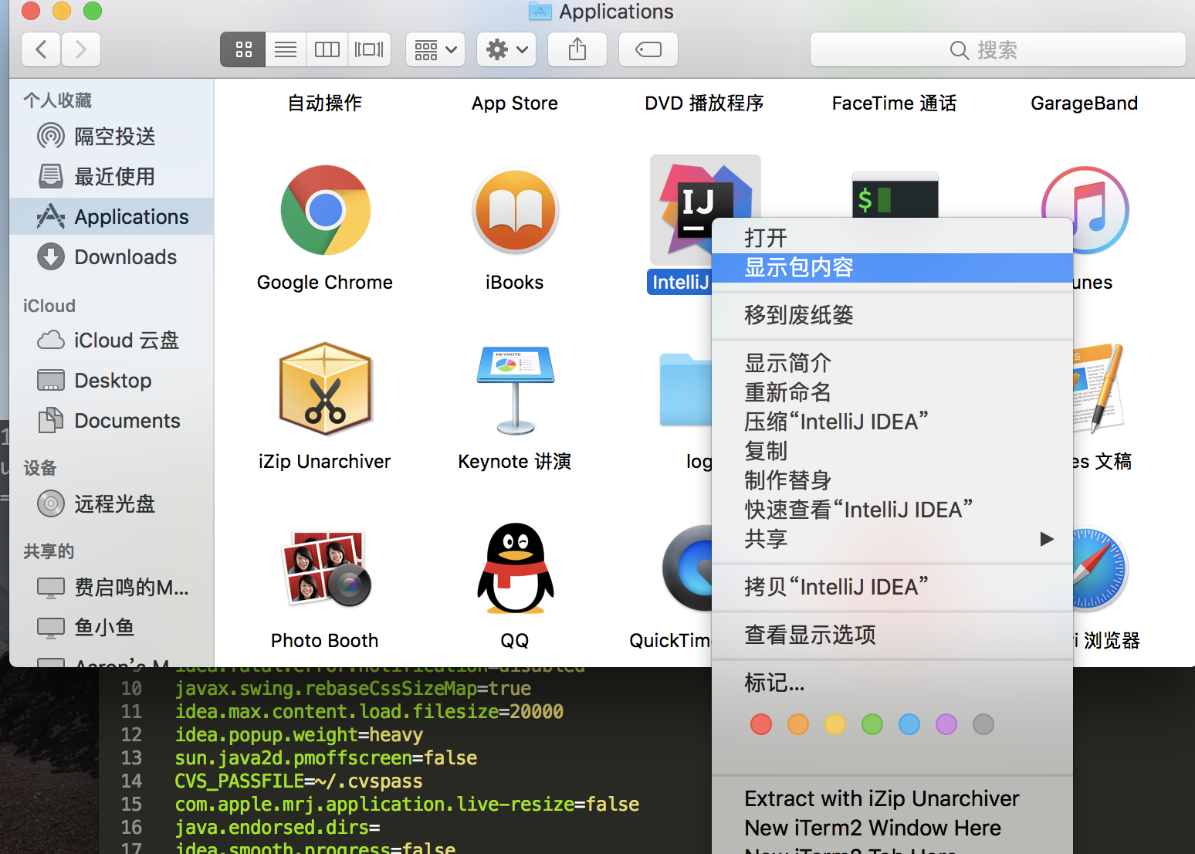Select Applications in the sidebar
This screenshot has height=854, width=1195.
coord(111,217)
